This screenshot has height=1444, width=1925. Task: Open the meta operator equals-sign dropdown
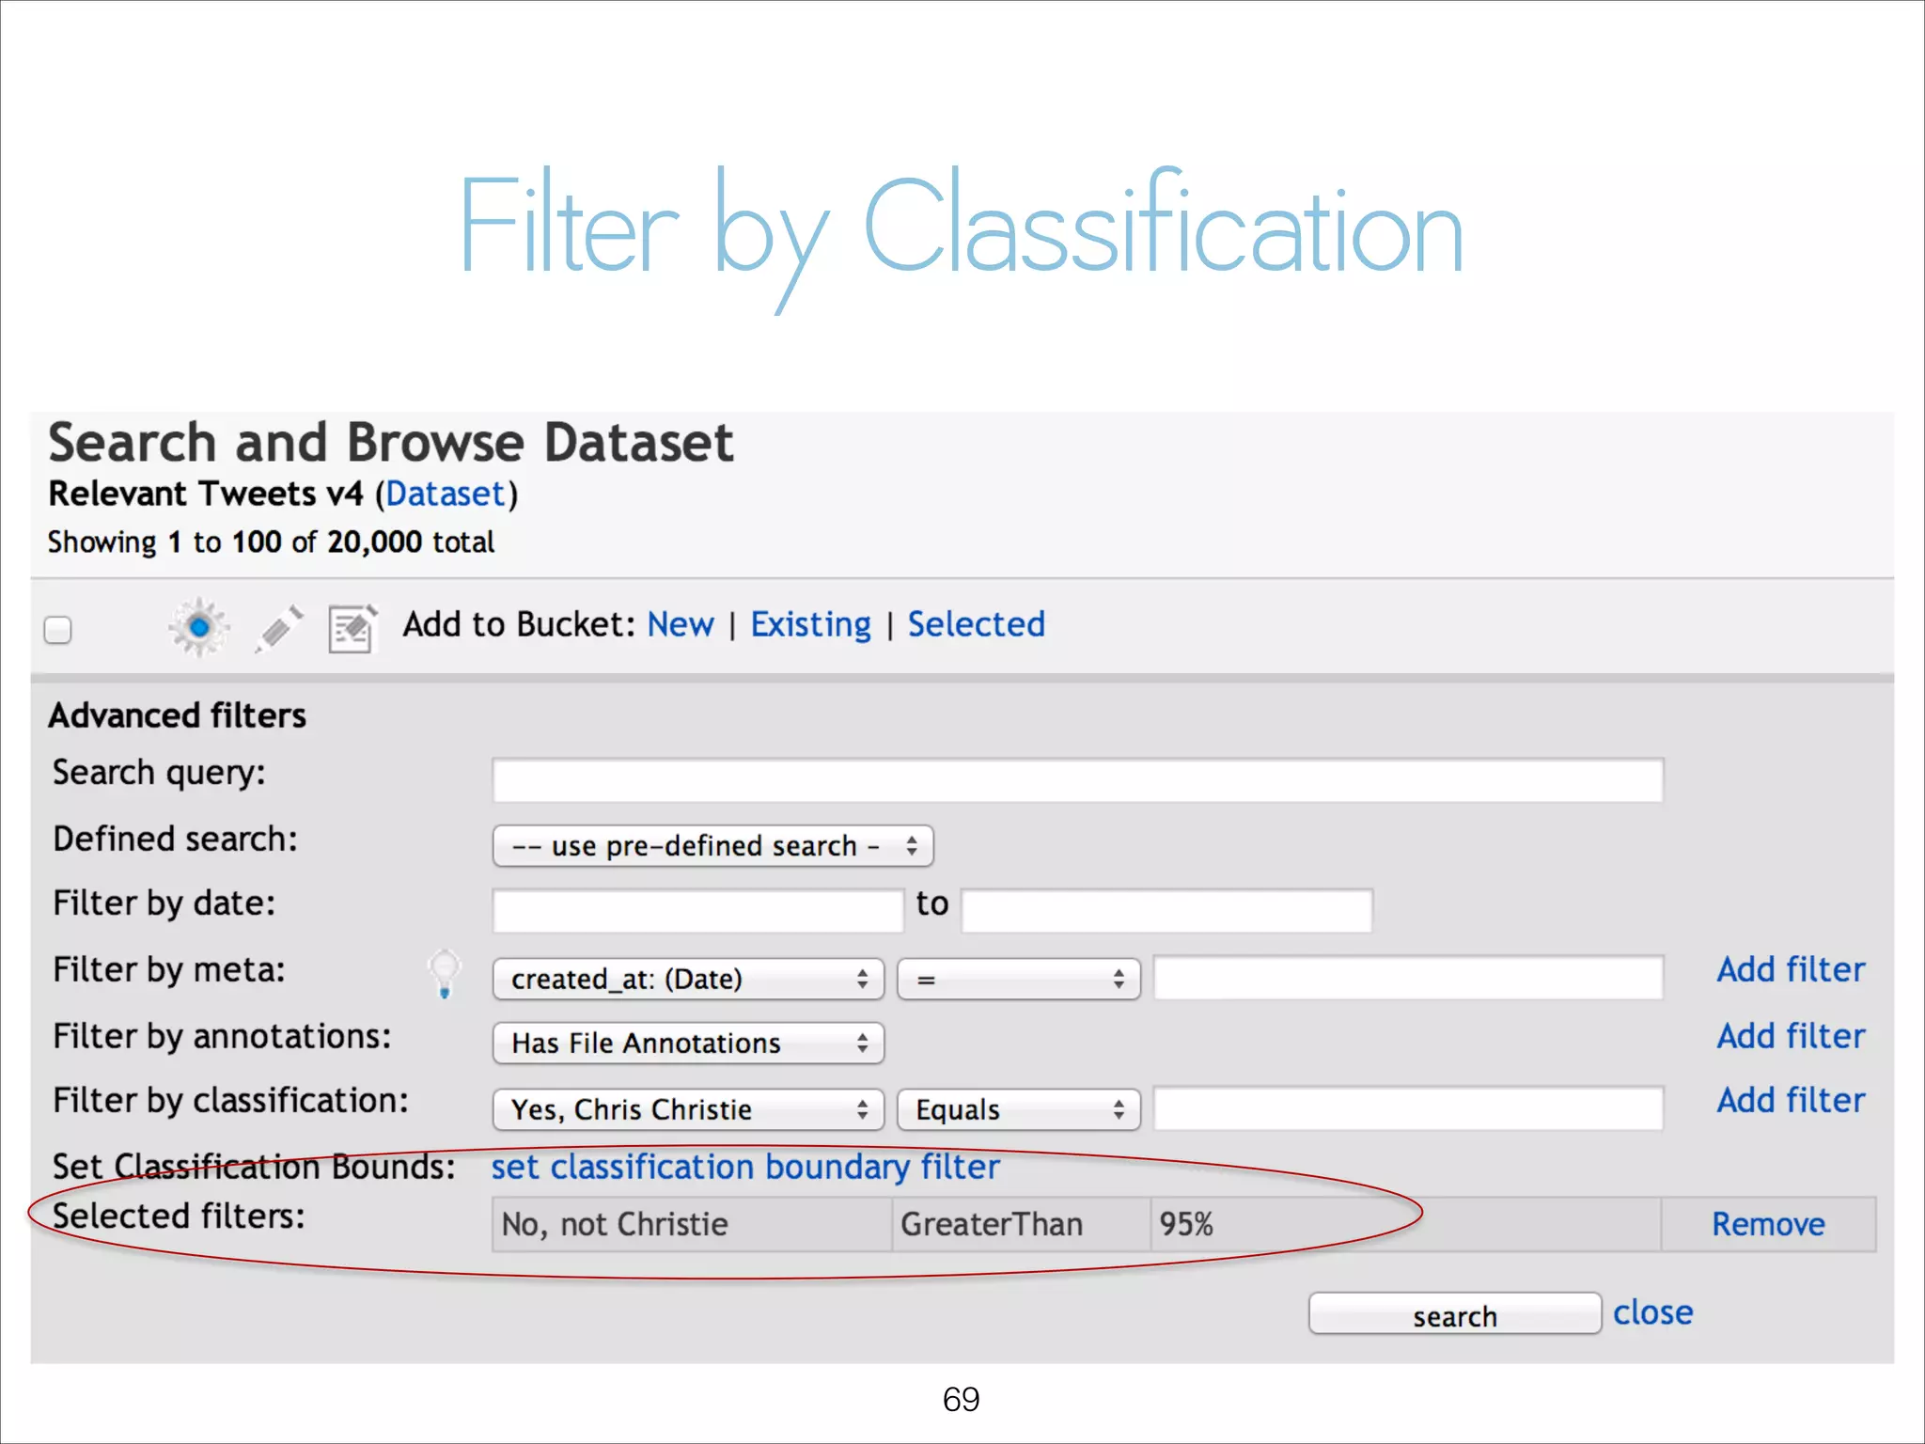[x=1018, y=980]
